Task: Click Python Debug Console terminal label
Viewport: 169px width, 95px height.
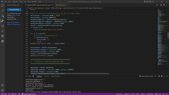Action: [146, 76]
